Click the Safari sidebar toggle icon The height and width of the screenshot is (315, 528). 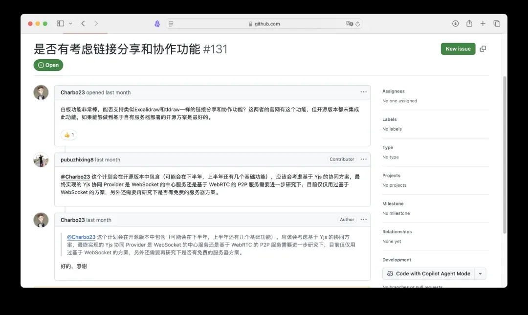60,23
